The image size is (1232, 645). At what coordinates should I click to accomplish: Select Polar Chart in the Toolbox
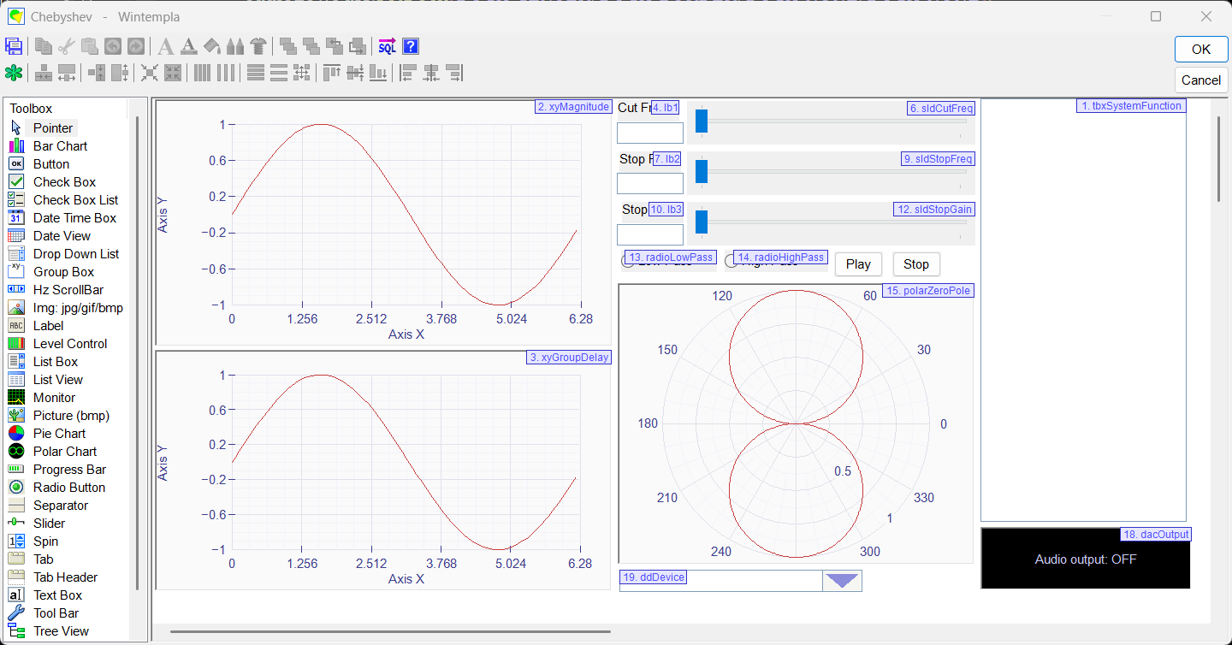click(x=65, y=452)
